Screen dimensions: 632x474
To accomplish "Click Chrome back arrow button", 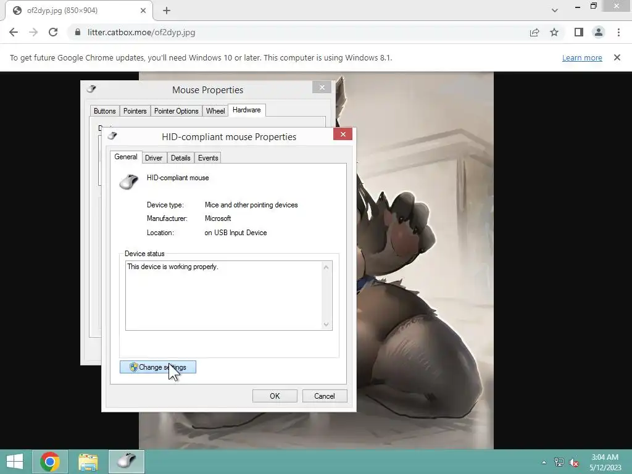I will (14, 32).
